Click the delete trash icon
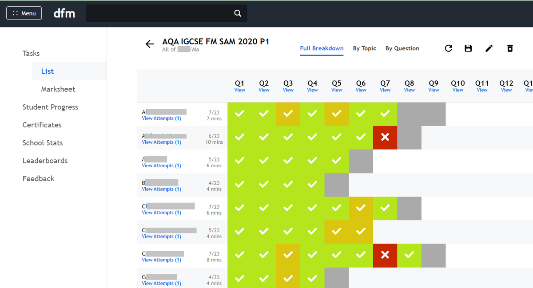Viewport: 533px width, 288px height. pos(510,48)
